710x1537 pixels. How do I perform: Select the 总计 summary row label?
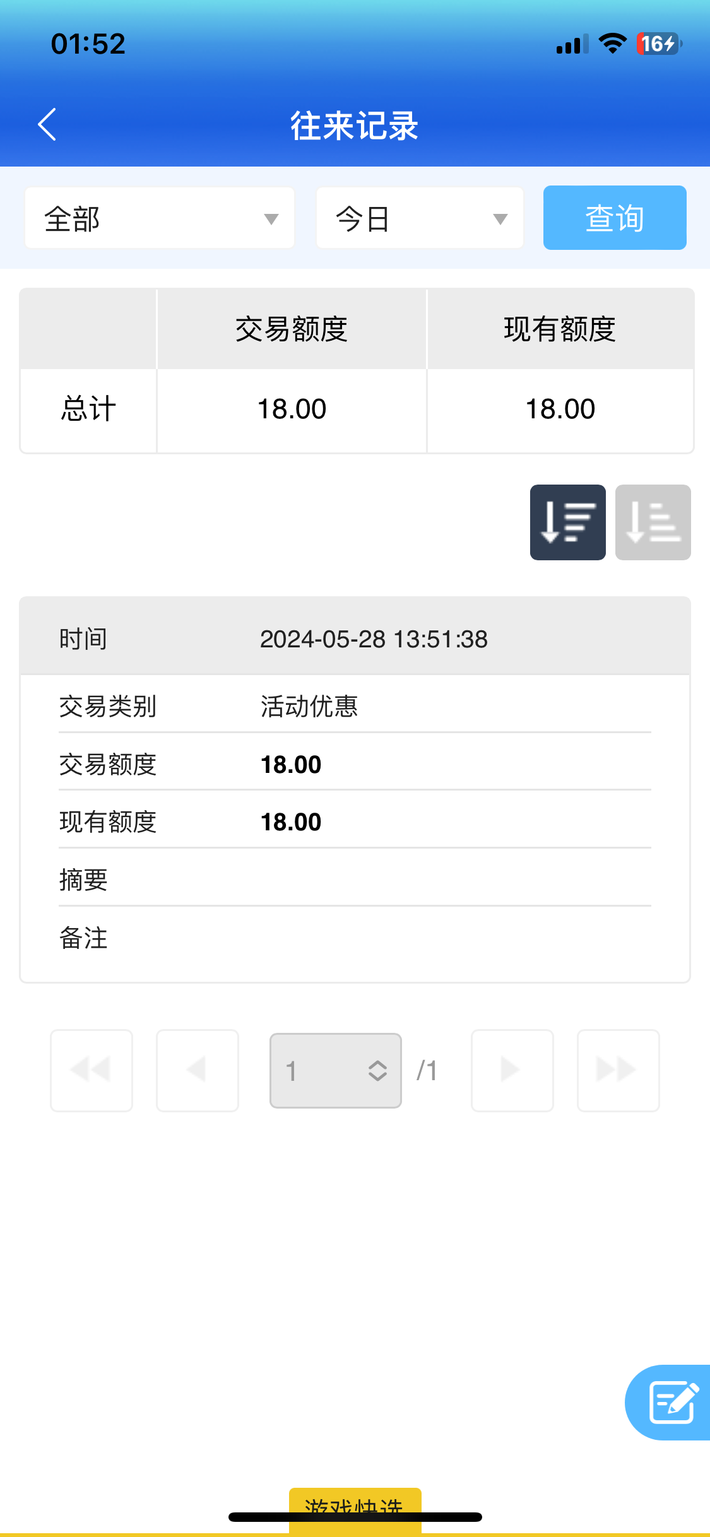[x=88, y=409]
